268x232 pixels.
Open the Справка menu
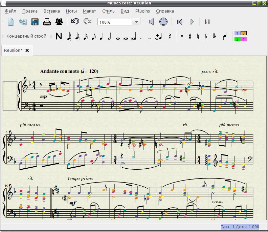165,11
